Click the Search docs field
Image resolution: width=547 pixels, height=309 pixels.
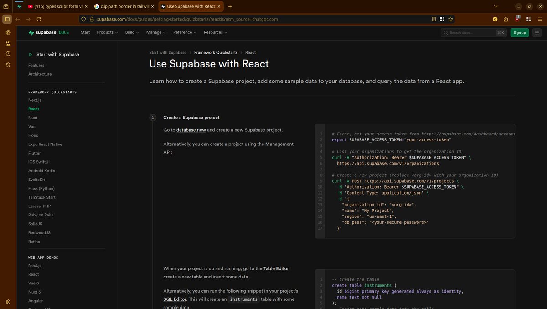(474, 32)
